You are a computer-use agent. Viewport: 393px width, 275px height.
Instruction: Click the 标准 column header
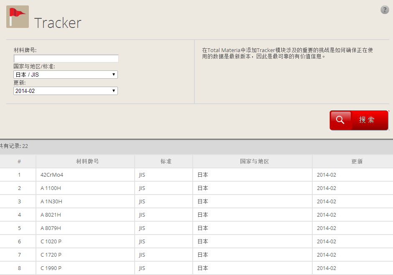click(x=166, y=162)
